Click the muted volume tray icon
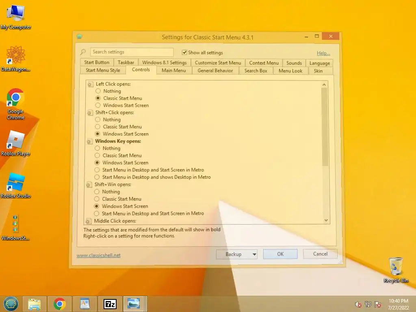Screen dimensions: 416x312 (x=358, y=304)
